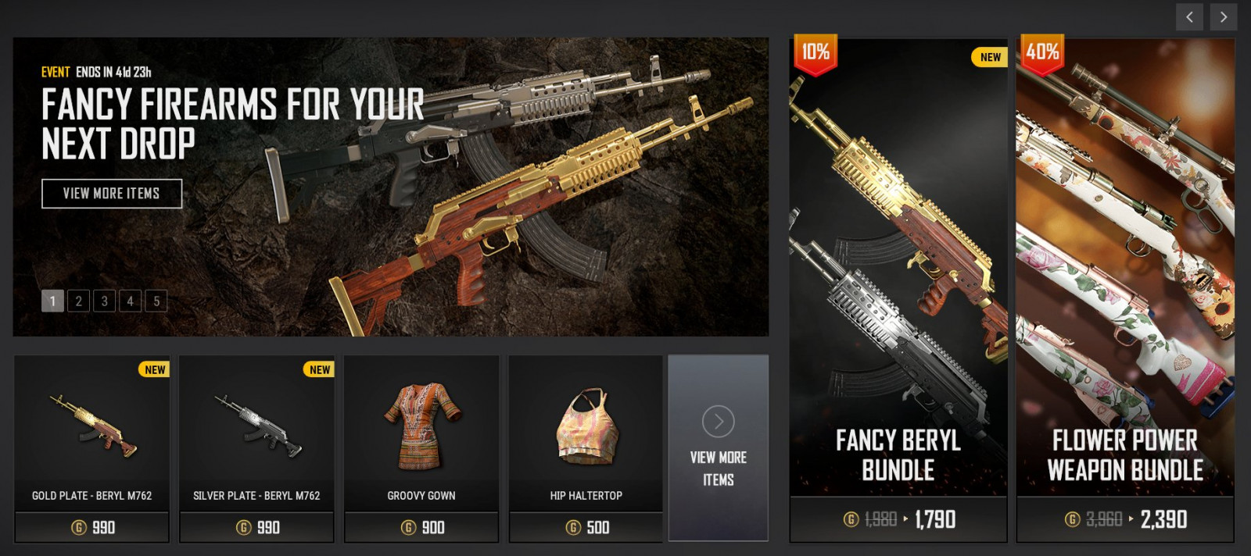Image resolution: width=1251 pixels, height=556 pixels.
Task: Click the Groovy Gown 900 price
Action: [422, 528]
